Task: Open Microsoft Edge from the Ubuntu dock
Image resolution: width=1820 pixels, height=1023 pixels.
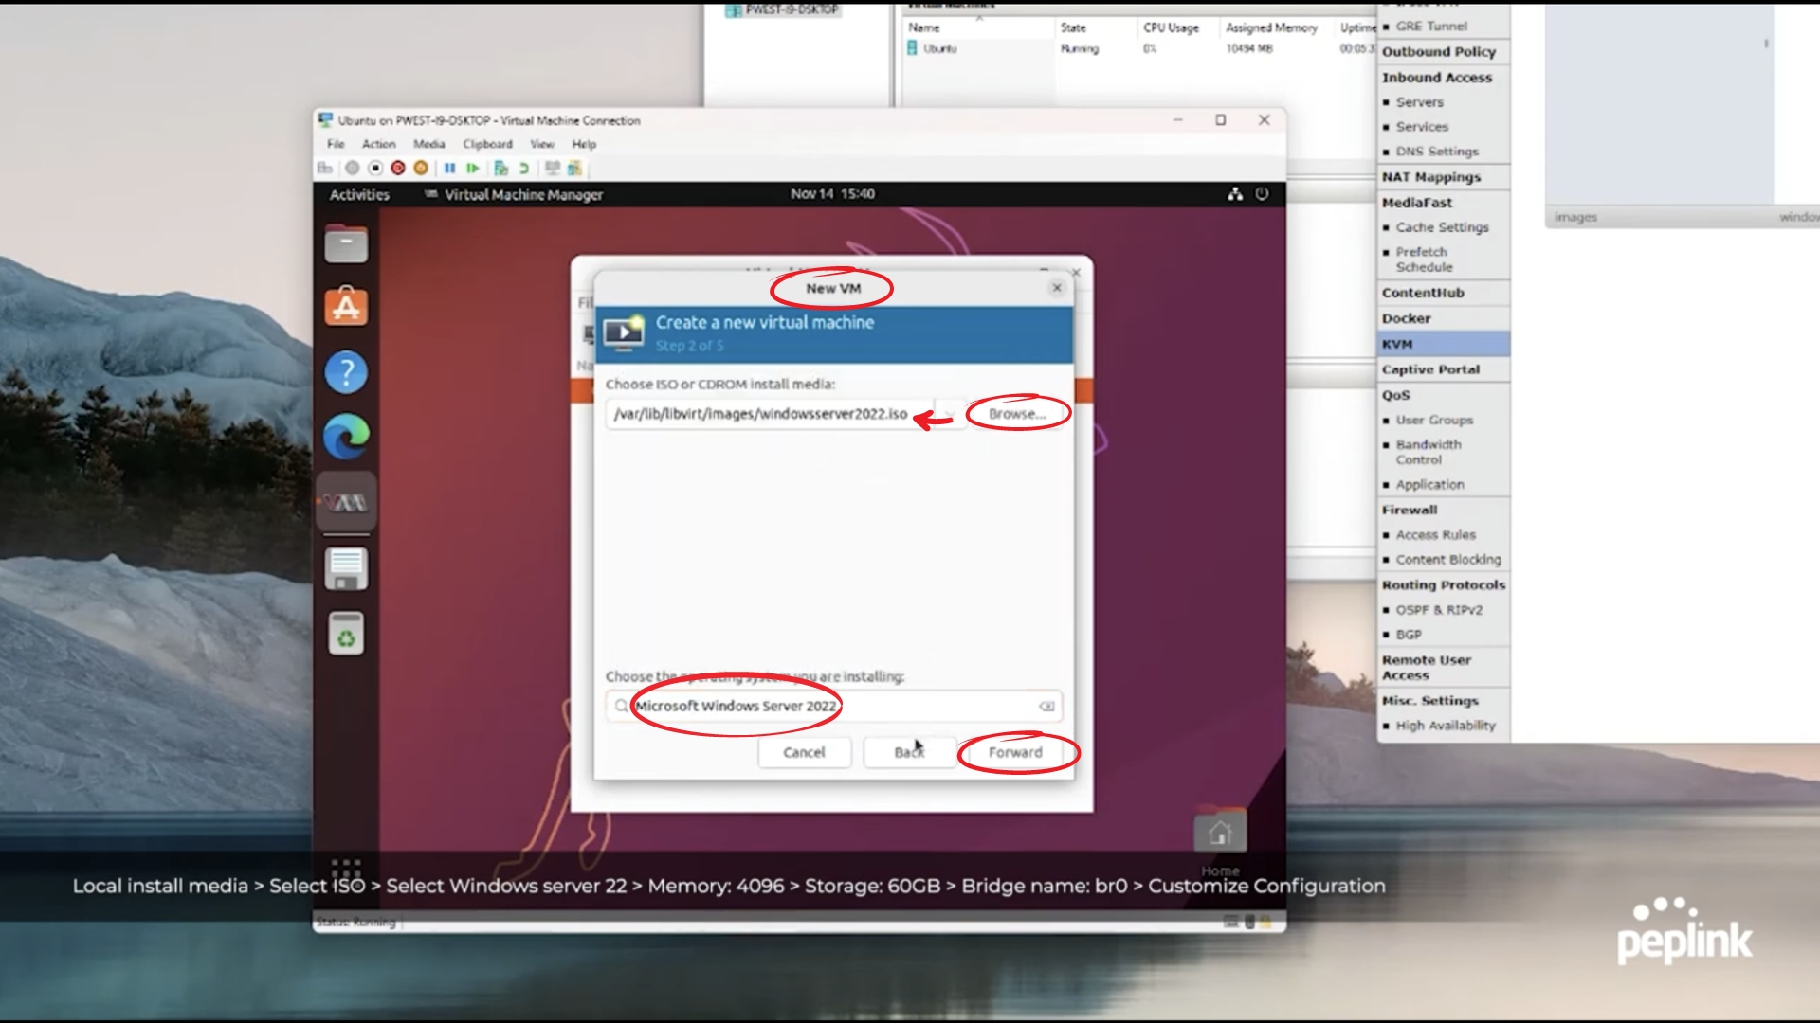Action: (346, 437)
